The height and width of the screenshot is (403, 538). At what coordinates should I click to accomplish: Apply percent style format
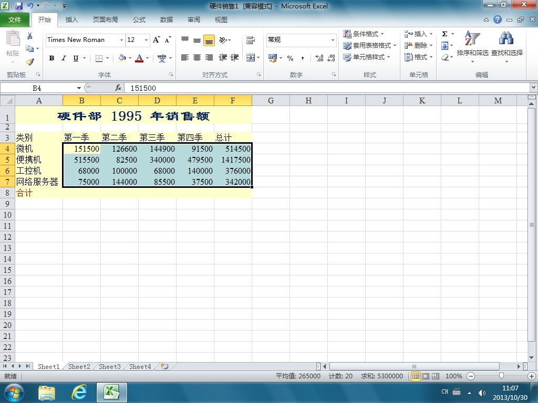click(290, 58)
